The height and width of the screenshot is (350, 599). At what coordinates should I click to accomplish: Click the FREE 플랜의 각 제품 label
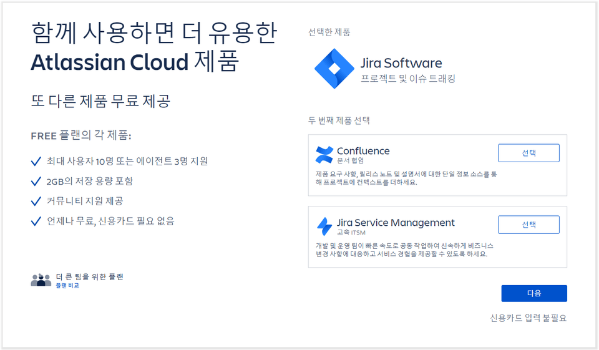81,135
